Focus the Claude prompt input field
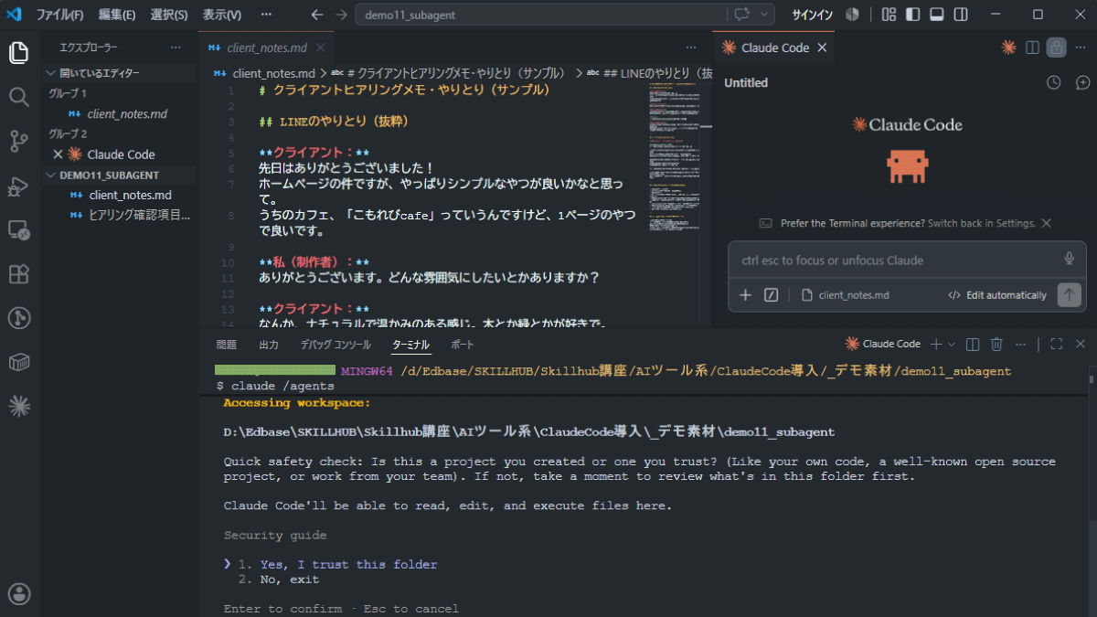This screenshot has width=1097, height=617. pyautogui.click(x=896, y=260)
